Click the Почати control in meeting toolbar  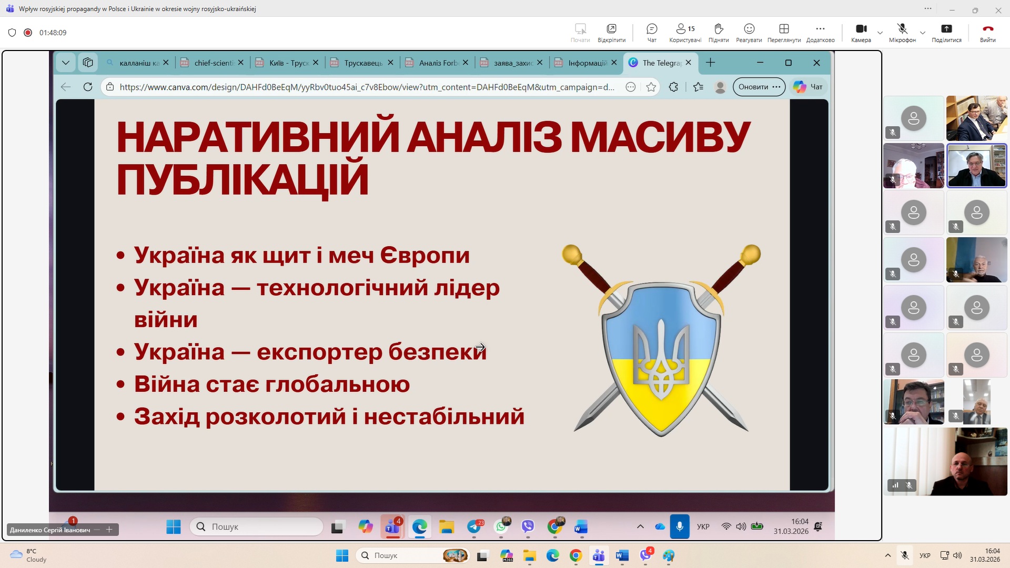580,33
